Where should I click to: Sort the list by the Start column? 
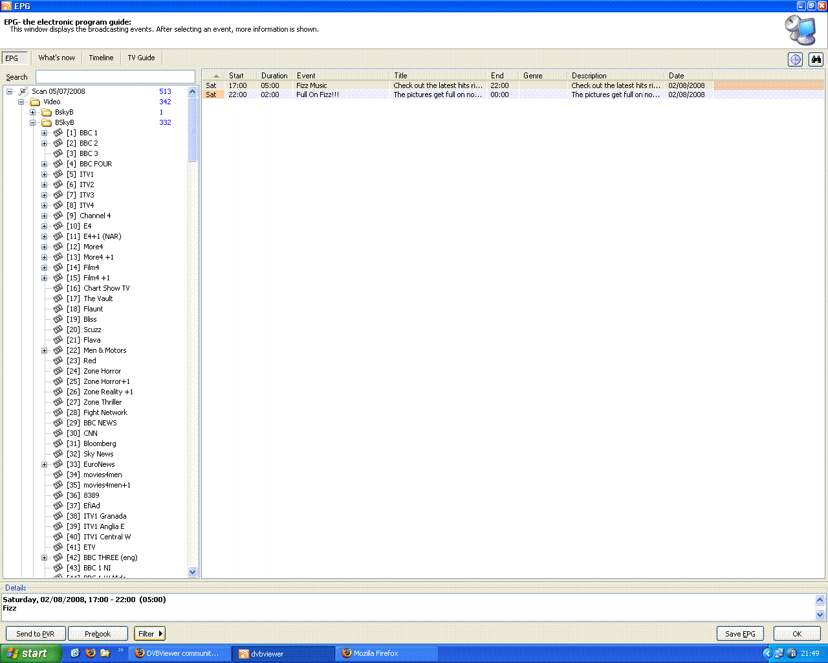click(x=240, y=76)
